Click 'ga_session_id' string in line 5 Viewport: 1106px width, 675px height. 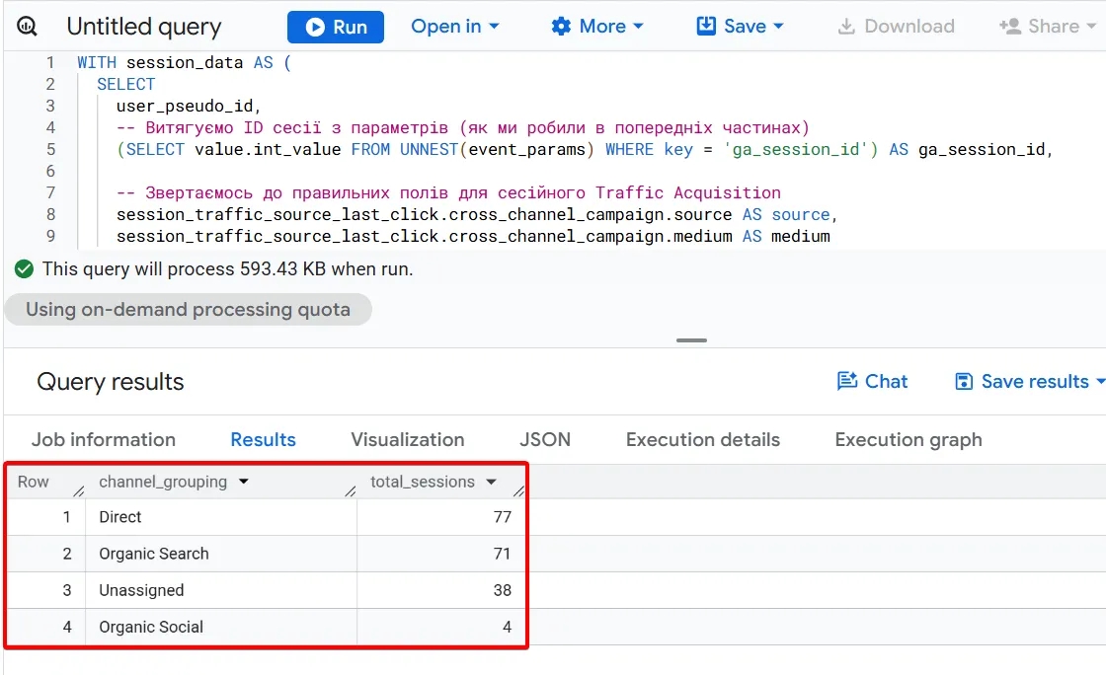coord(796,149)
